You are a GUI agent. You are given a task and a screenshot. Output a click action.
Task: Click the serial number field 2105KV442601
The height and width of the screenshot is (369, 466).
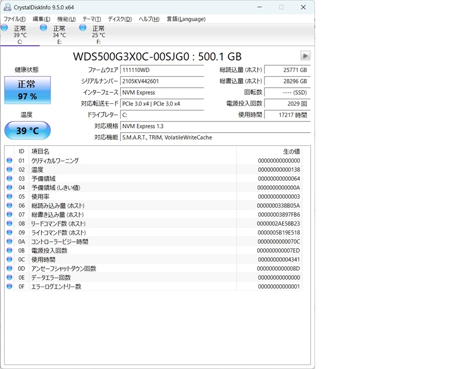(162, 81)
